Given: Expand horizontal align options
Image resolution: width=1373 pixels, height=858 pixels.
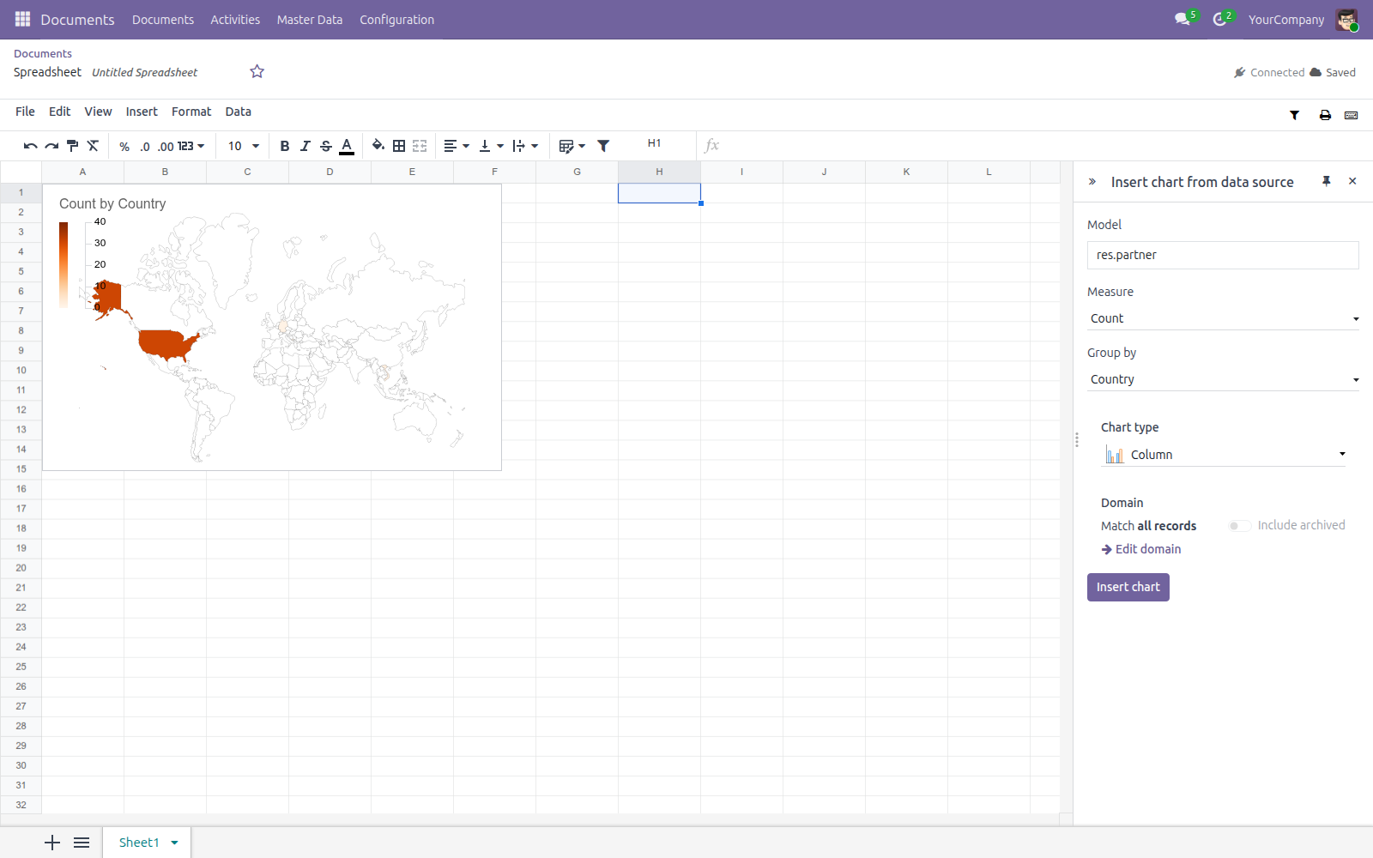Looking at the screenshot, I should (x=457, y=146).
